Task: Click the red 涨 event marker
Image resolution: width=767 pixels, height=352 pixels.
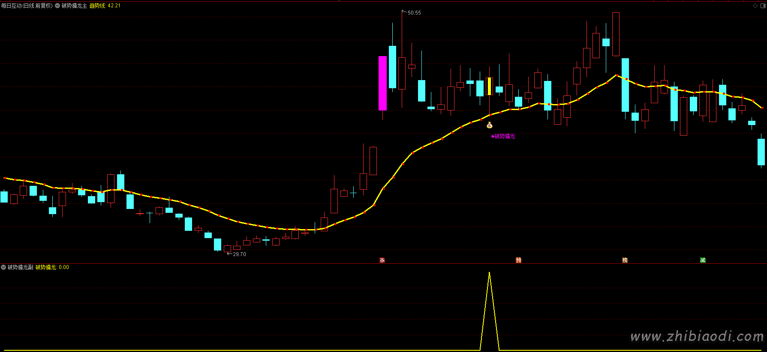Action: pyautogui.click(x=382, y=260)
